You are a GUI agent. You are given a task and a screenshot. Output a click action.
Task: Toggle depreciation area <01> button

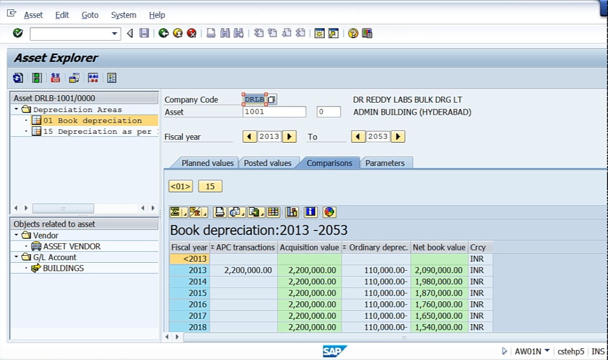pos(180,187)
